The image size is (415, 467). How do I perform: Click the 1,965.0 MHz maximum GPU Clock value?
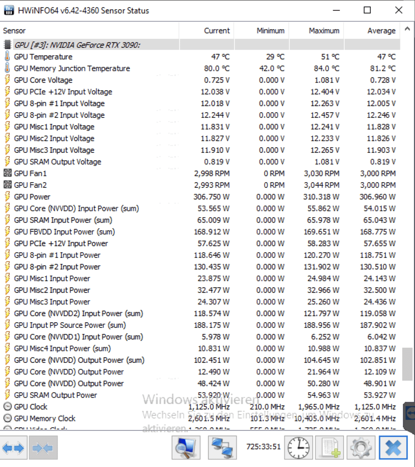click(319, 407)
